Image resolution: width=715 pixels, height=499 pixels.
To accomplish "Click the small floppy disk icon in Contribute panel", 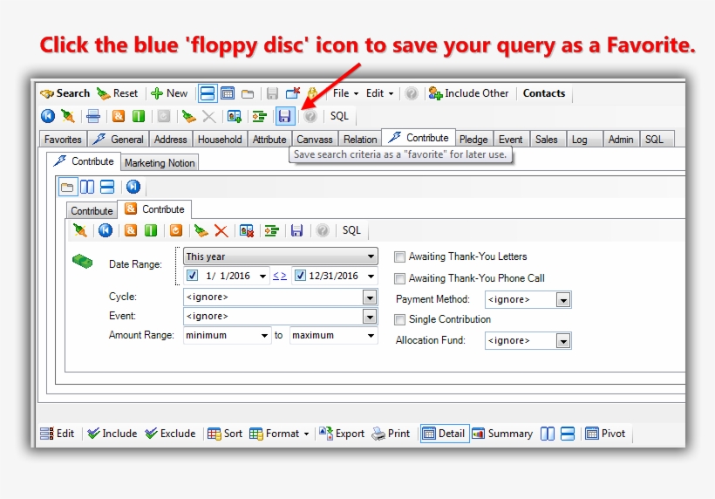I will coord(296,231).
